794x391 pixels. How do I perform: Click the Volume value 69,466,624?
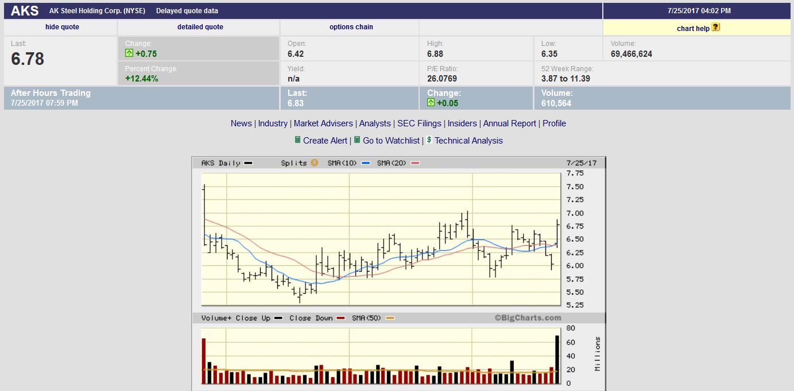(631, 54)
